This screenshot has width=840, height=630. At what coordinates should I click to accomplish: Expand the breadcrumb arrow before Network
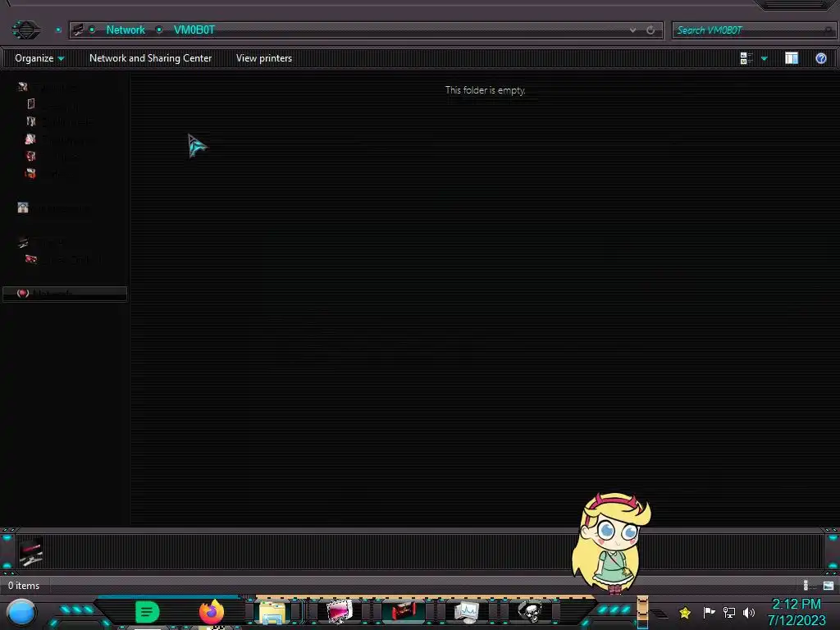[92, 30]
